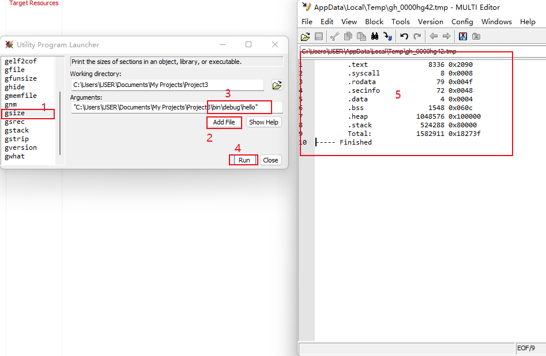Open the Block menu

[374, 21]
